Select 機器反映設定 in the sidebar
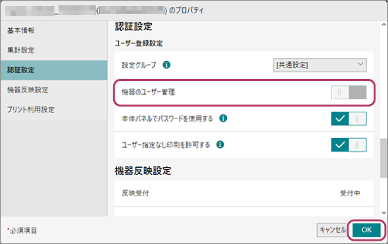This screenshot has height=244, width=388. (x=54, y=90)
